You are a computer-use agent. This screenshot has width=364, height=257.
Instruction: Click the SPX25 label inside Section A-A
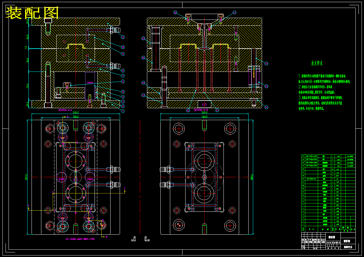pos(90,83)
